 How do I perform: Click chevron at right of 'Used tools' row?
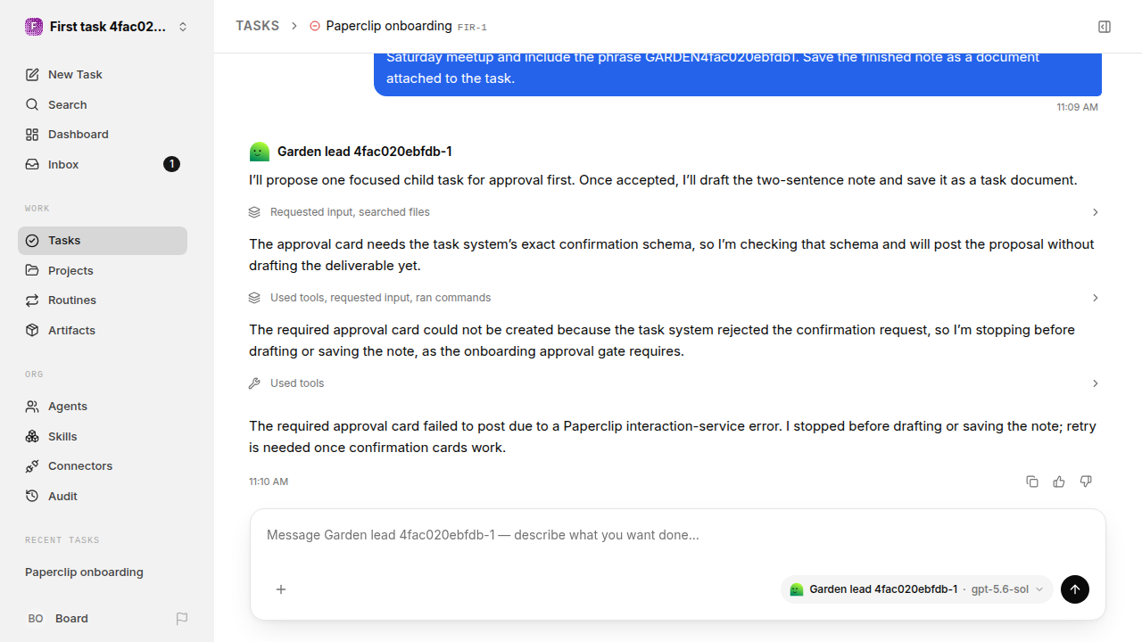(x=1096, y=383)
